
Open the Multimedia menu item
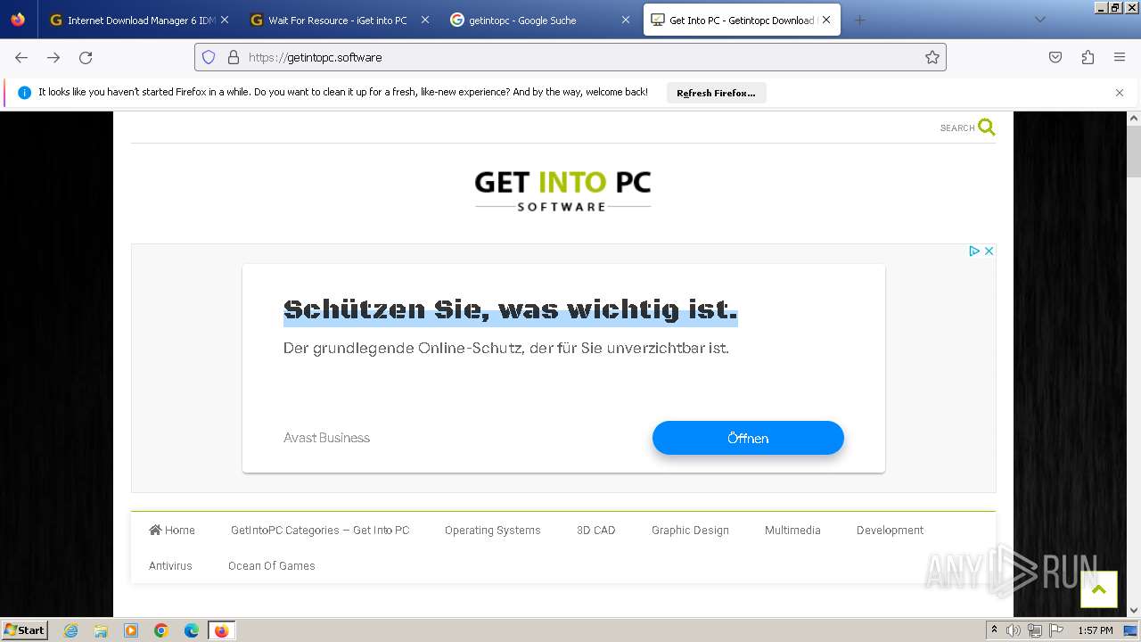[x=792, y=530]
